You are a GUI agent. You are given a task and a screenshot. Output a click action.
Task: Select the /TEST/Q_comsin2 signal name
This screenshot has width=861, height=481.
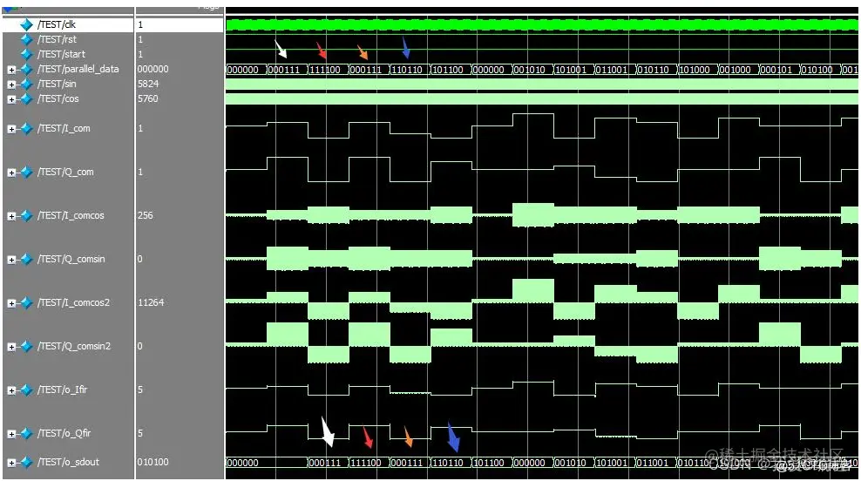click(74, 346)
